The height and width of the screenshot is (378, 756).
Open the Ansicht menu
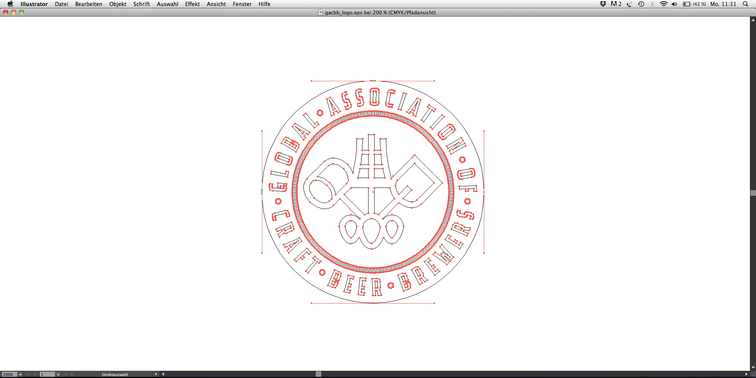[216, 4]
